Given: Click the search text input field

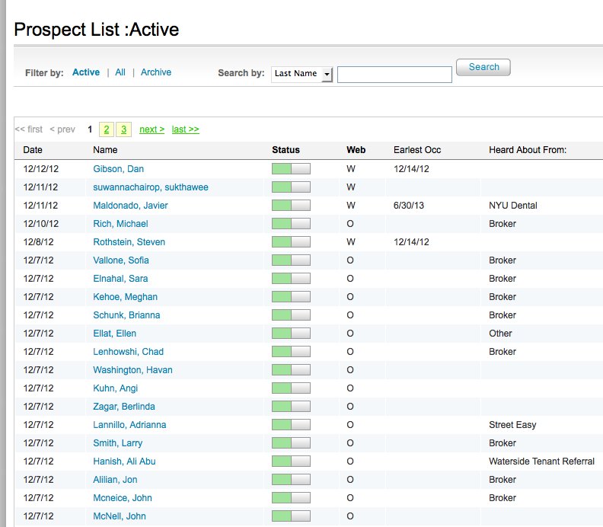Looking at the screenshot, I should point(394,74).
